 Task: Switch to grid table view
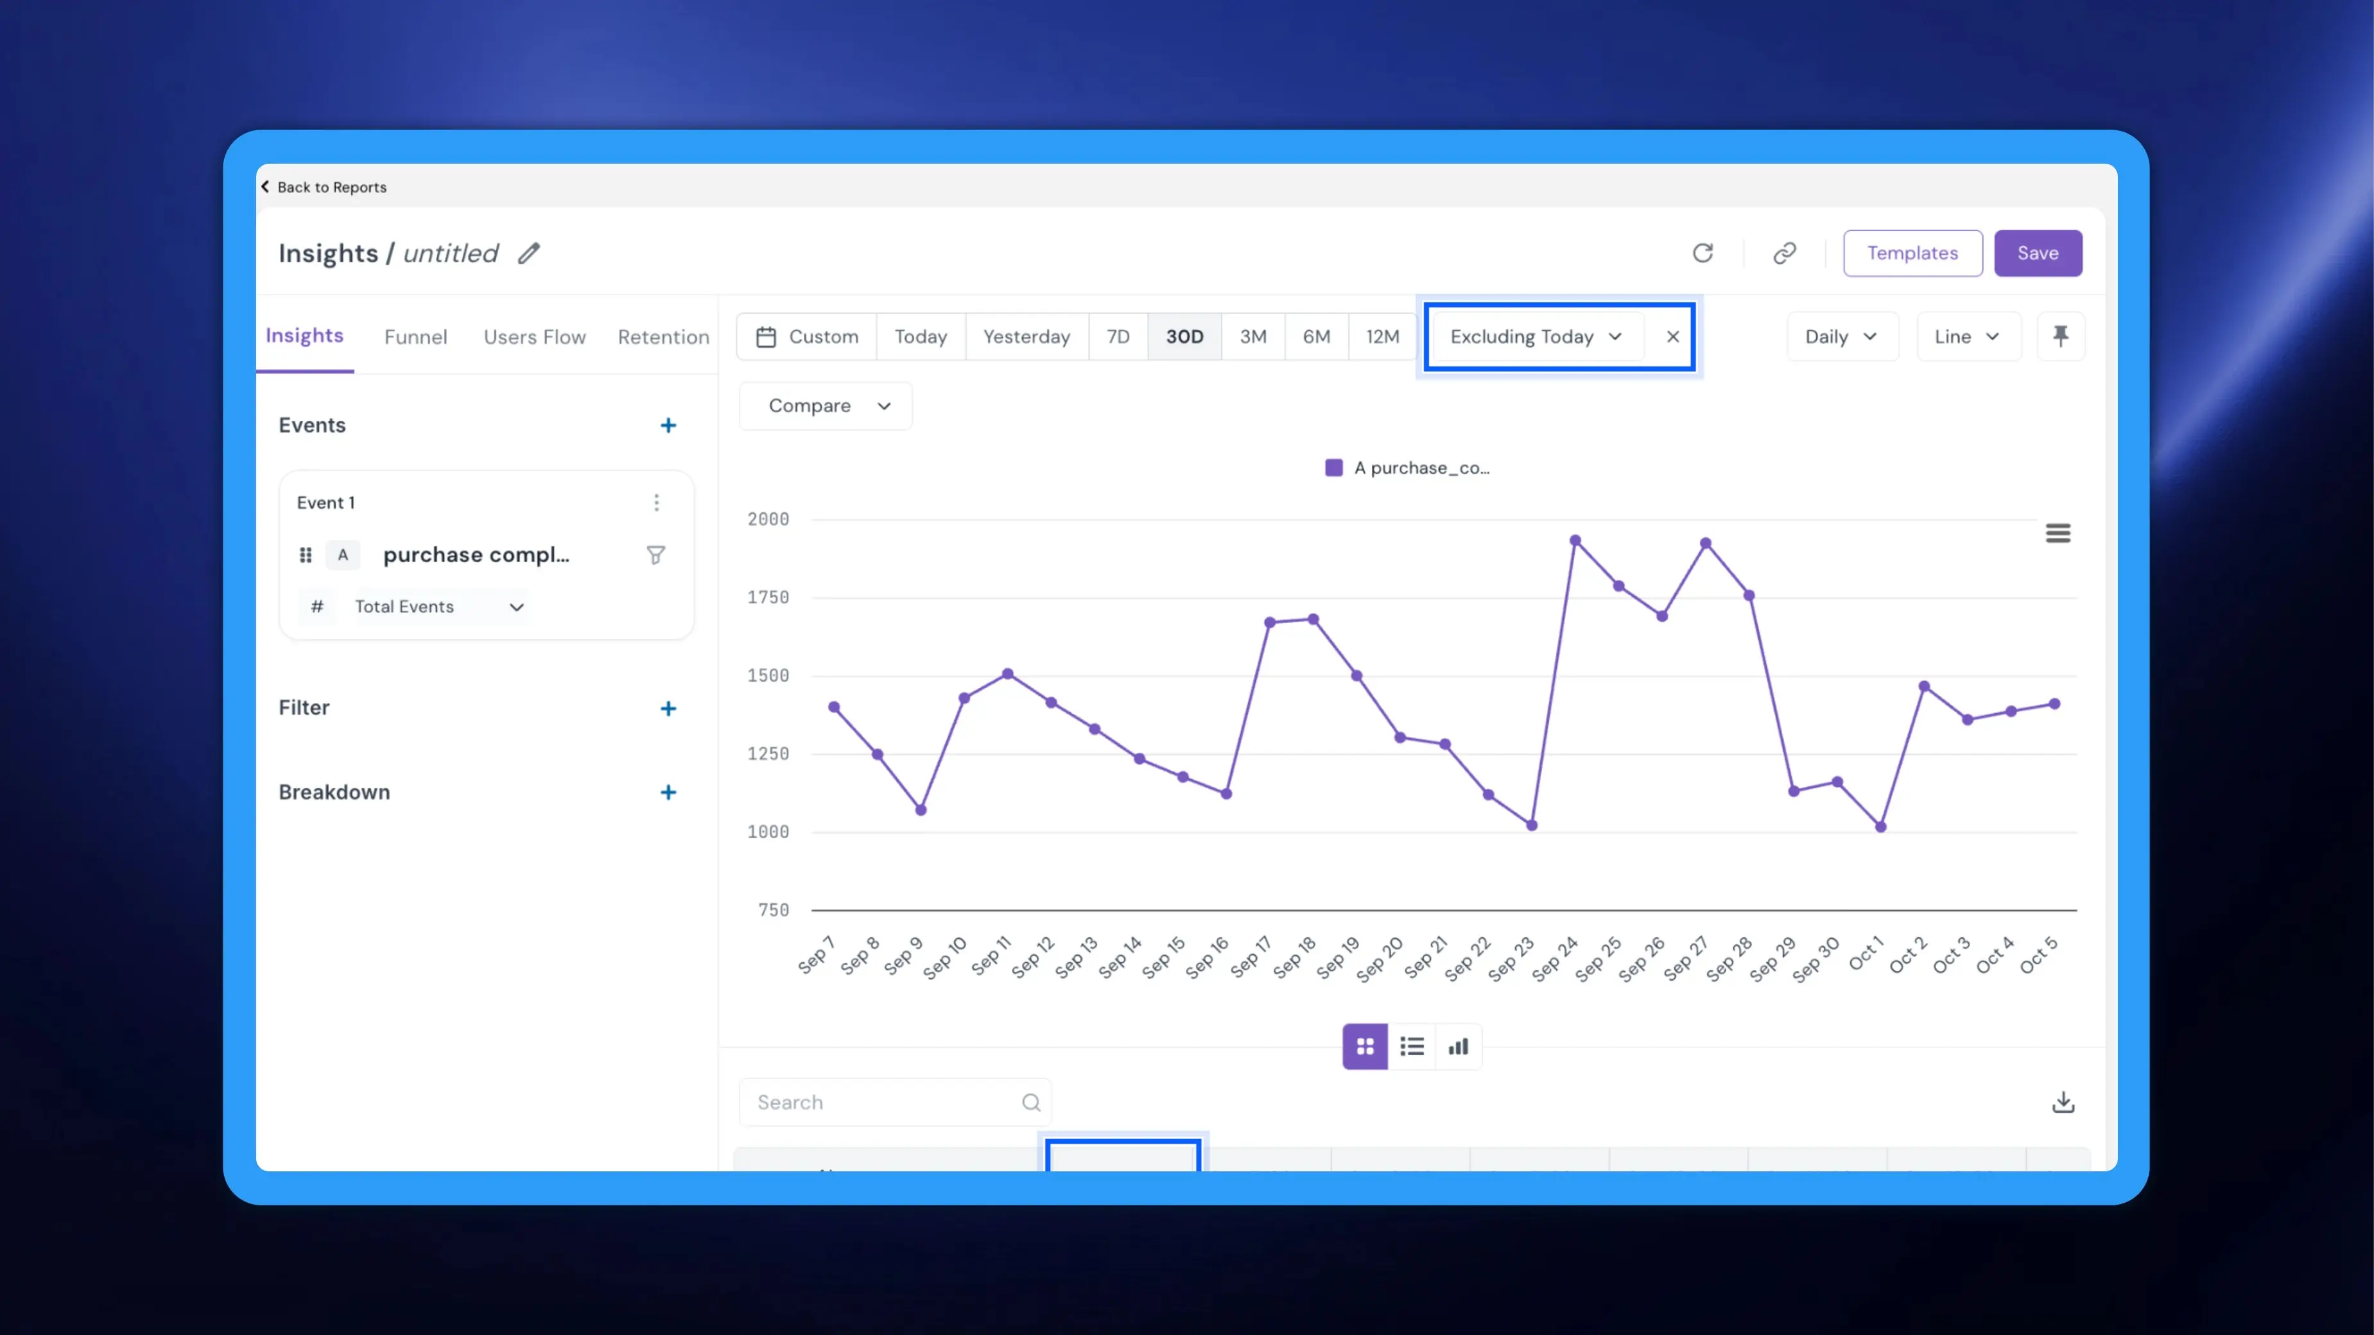point(1365,1047)
